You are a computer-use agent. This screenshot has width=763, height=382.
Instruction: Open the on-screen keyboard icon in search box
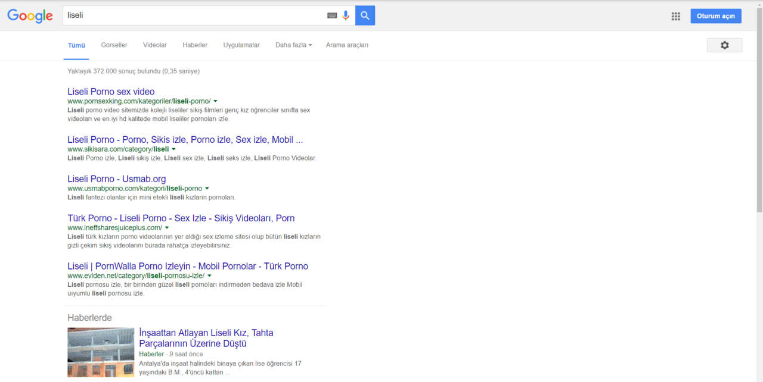click(x=332, y=15)
